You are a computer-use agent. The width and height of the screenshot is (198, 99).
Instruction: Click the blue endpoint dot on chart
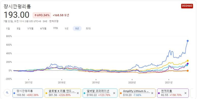(x=188, y=41)
